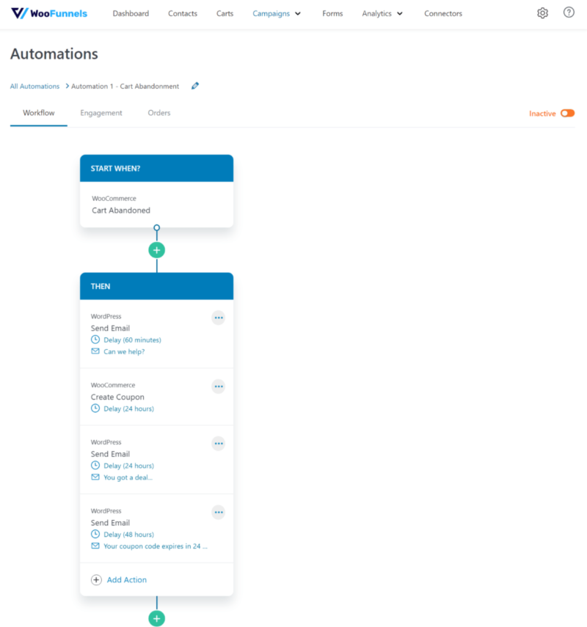
Task: Click clock icon beside Delay (48 hours)
Action: [x=95, y=534]
